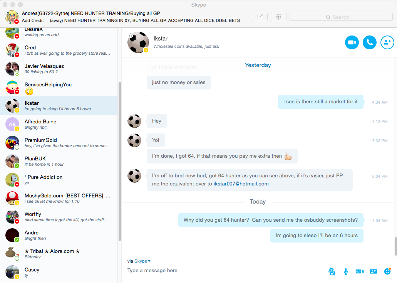Click the "Hey" message bubble
This screenshot has height=283, width=397.
click(157, 121)
